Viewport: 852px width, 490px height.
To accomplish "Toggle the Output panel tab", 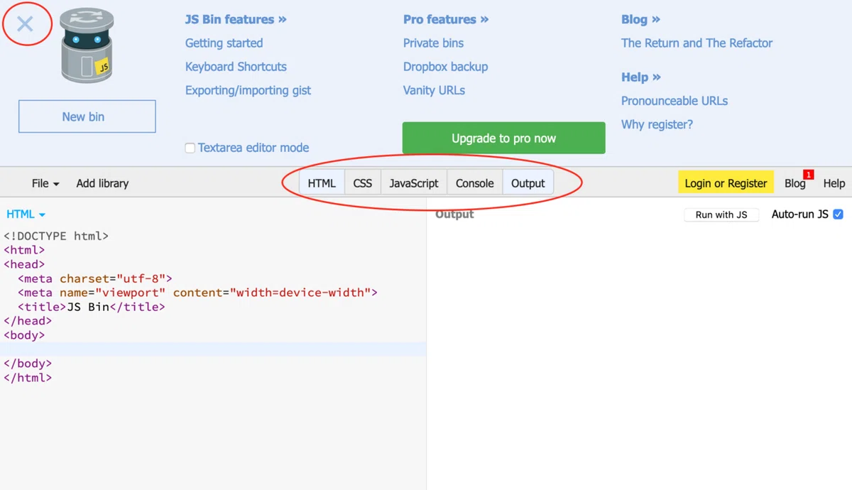I will (528, 183).
